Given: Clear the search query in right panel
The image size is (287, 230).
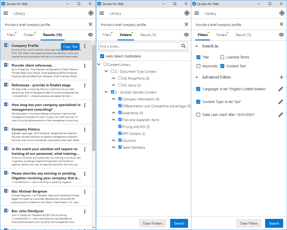Looking at the screenshot, I should tap(282, 25).
